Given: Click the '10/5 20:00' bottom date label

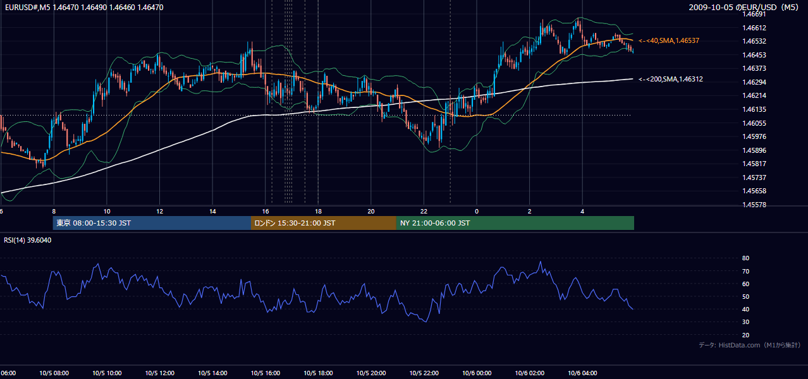Looking at the screenshot, I should pos(371,373).
